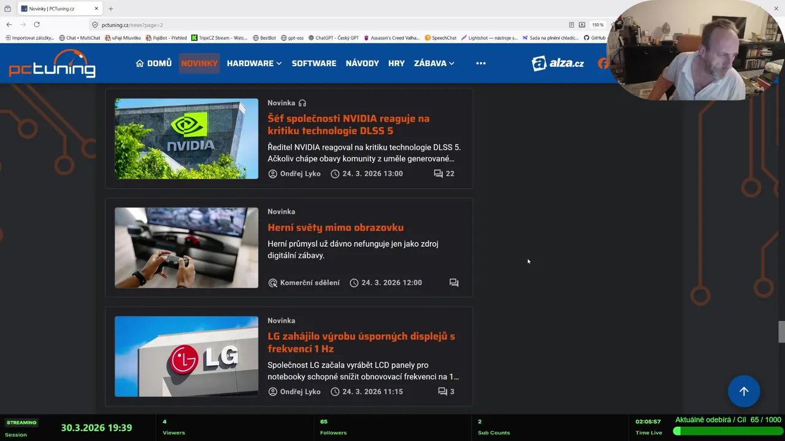The height and width of the screenshot is (441, 785).
Task: Click the shield icon in address bar
Action: [95, 24]
